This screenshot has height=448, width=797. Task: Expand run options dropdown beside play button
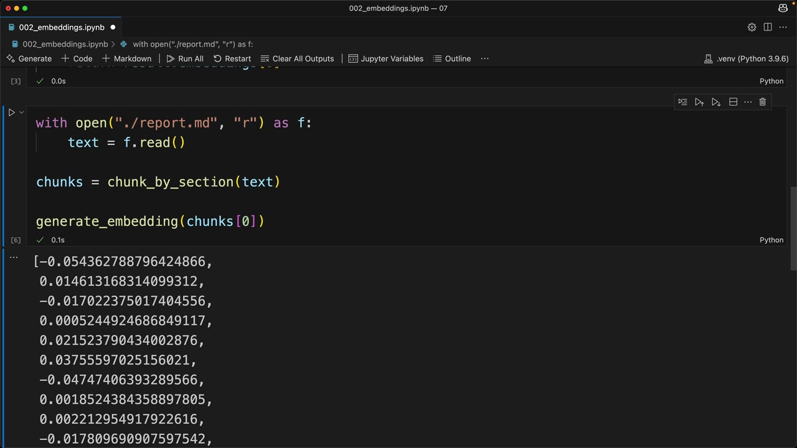(21, 113)
